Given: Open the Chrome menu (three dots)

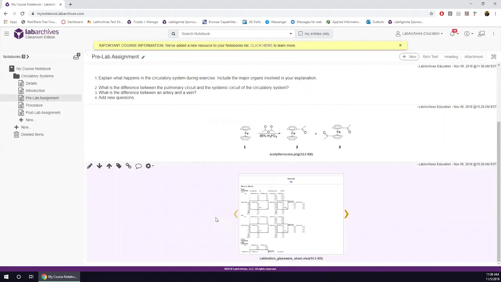Looking at the screenshot, I should [495, 13].
